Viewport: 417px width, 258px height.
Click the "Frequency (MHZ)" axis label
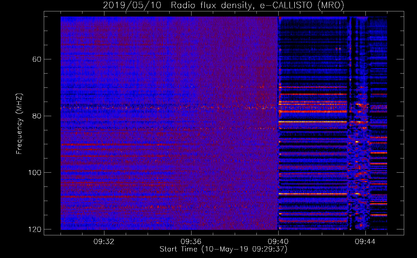click(x=19, y=124)
